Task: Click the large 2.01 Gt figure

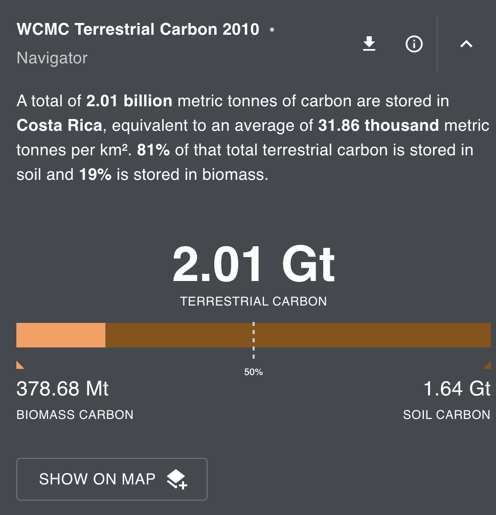Action: point(253,265)
